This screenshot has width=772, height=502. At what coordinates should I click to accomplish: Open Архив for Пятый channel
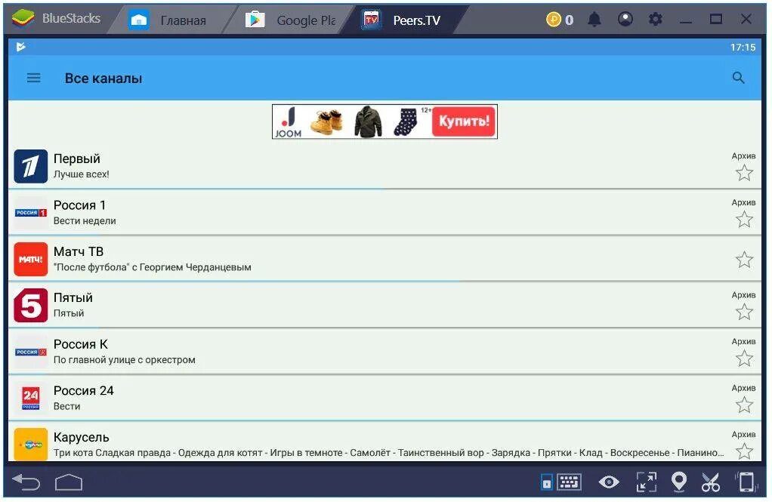pyautogui.click(x=743, y=295)
